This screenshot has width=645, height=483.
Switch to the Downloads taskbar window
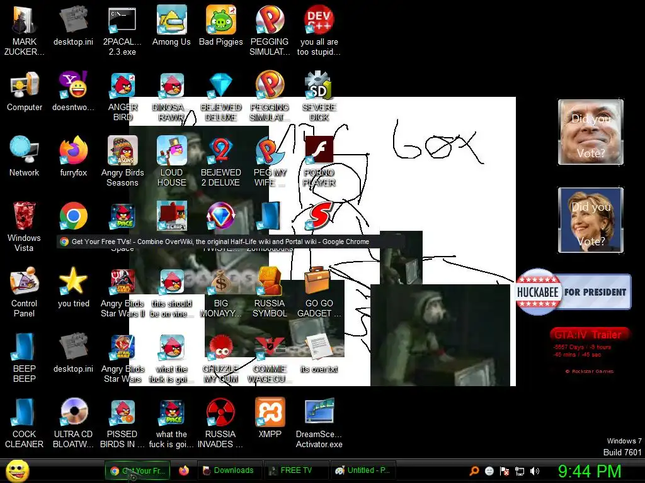[229, 470]
